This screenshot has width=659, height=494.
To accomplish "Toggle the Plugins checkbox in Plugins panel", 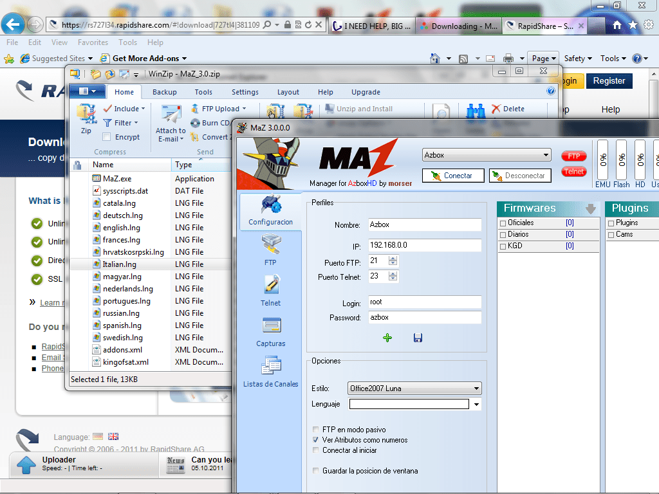I will coord(611,223).
